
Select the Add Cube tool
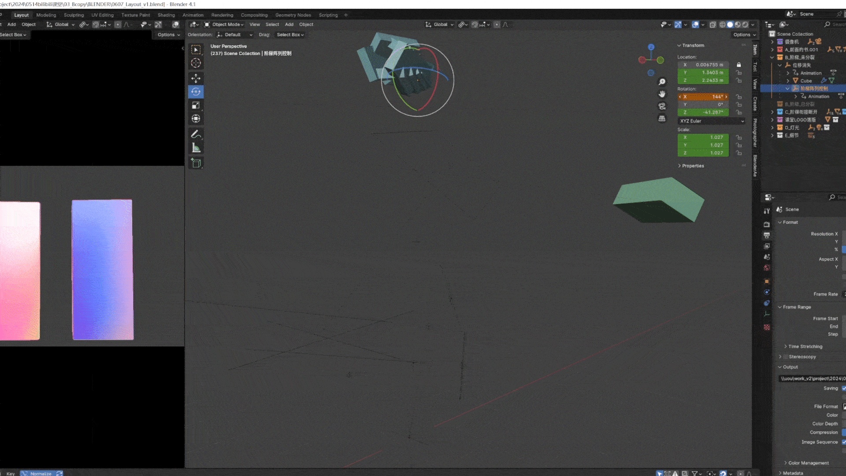pyautogui.click(x=196, y=164)
